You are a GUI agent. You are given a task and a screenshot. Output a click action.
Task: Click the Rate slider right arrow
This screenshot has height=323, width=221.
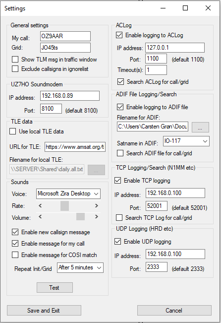click(x=96, y=205)
